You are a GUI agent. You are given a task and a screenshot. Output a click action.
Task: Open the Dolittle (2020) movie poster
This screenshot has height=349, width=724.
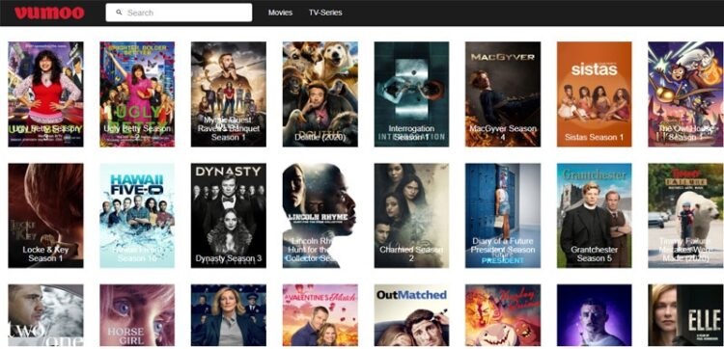[320, 94]
